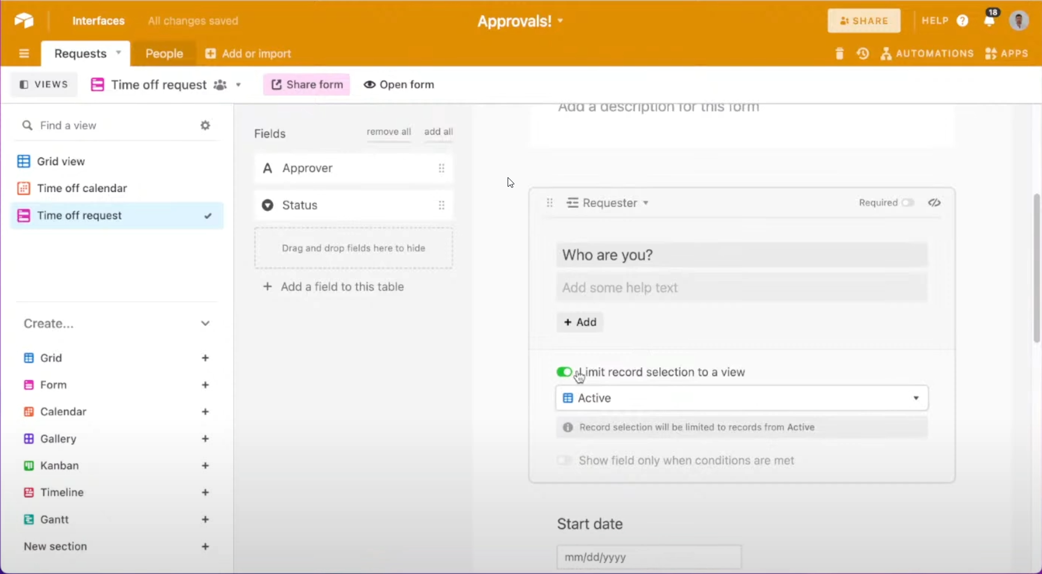1042x574 pixels.
Task: Click Add a field to this table
Action: tap(334, 286)
